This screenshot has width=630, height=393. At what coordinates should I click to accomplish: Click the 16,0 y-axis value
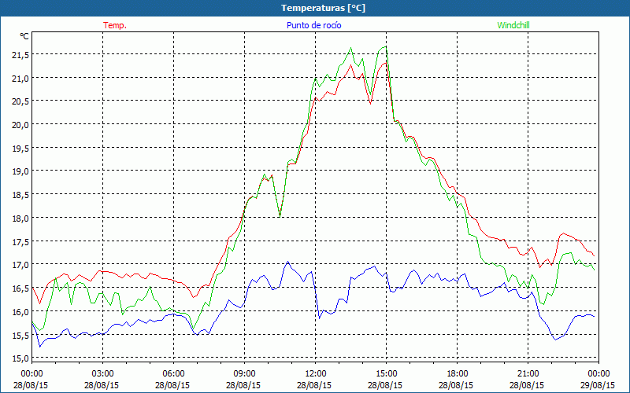[20, 312]
